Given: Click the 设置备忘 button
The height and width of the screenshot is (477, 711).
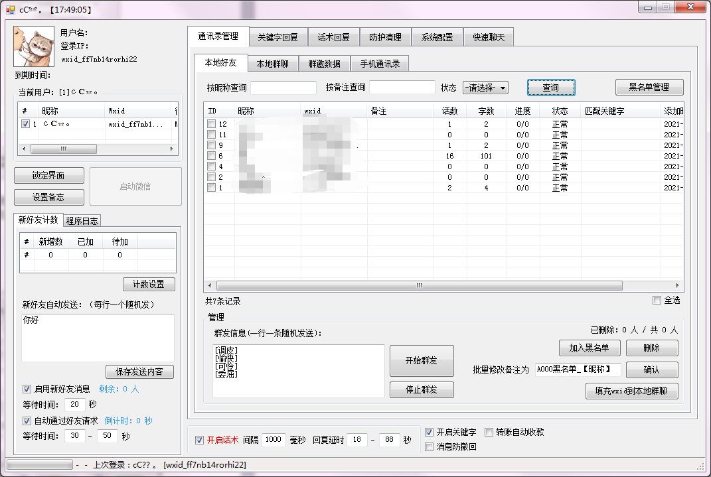Looking at the screenshot, I should (49, 197).
